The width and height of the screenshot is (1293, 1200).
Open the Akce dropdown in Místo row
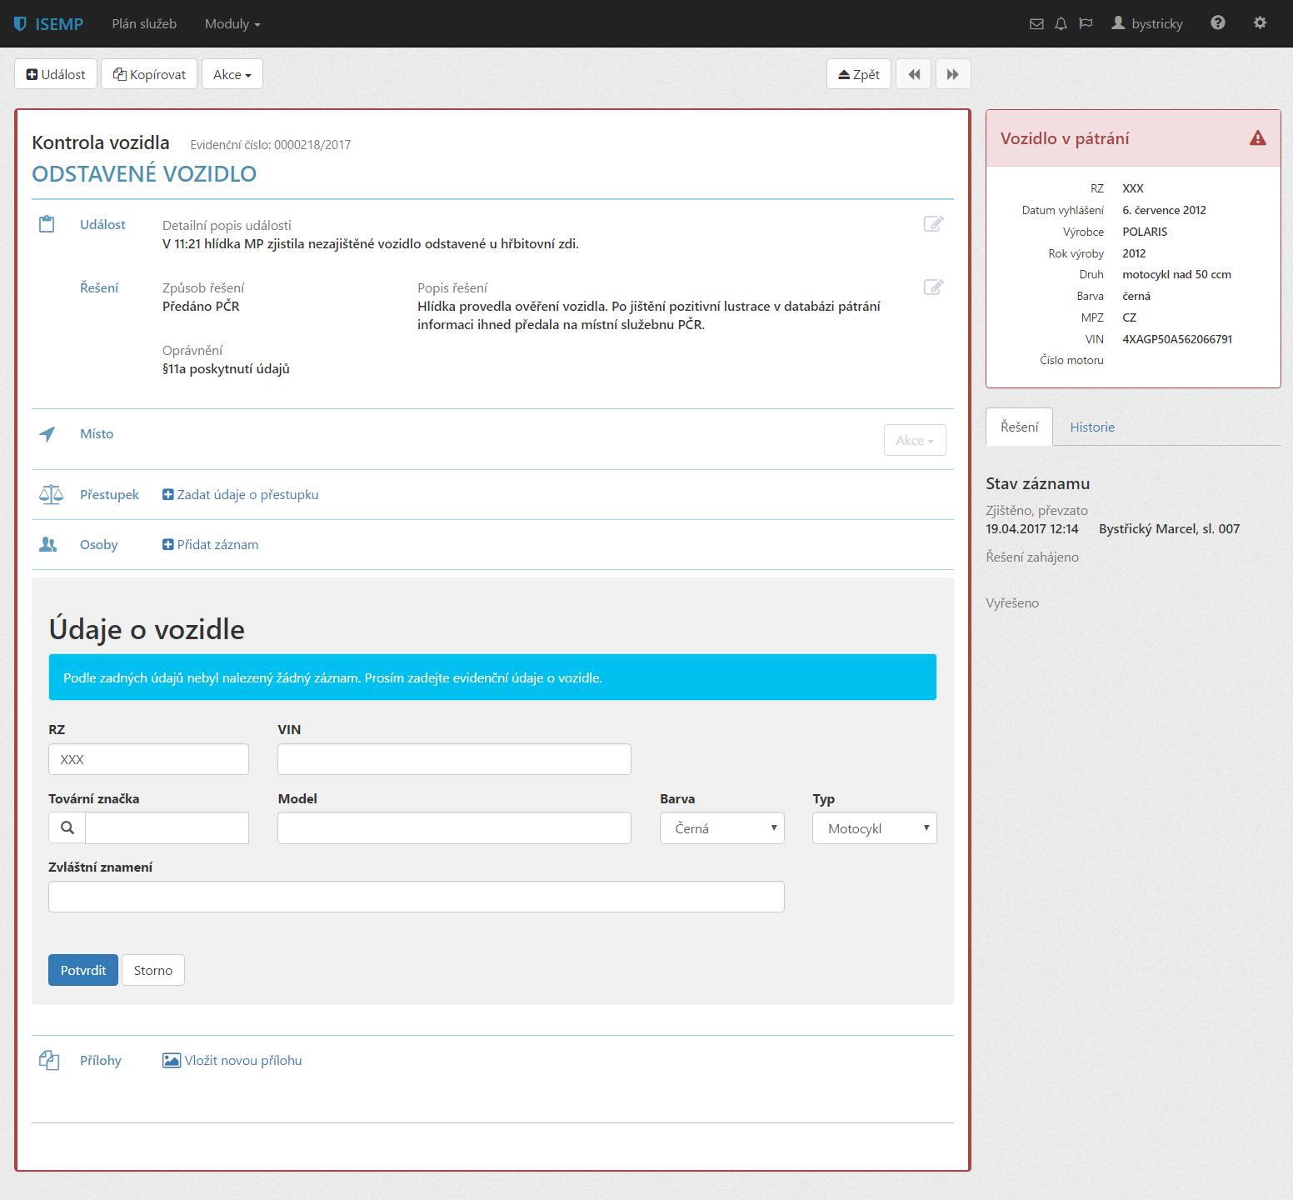[x=915, y=440]
